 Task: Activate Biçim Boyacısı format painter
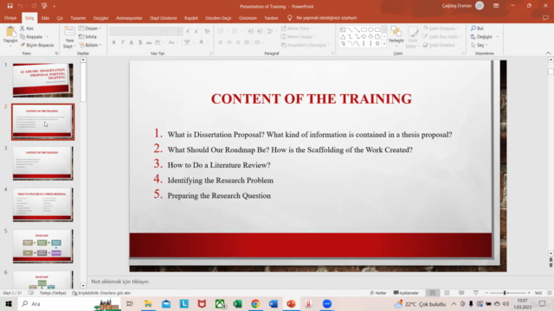coord(37,45)
